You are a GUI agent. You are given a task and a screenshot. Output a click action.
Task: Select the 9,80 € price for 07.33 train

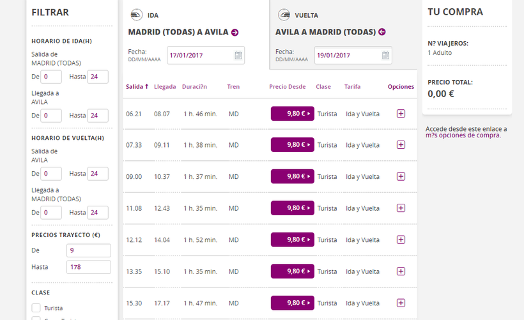click(292, 145)
